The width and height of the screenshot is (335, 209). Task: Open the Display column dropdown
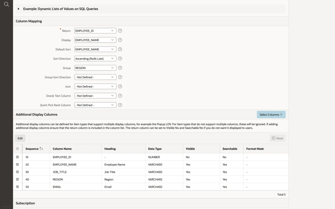(x=95, y=40)
